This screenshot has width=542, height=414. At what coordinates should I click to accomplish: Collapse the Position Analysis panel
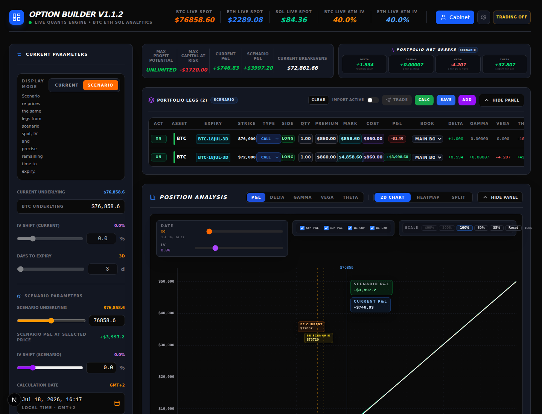(x=500, y=197)
